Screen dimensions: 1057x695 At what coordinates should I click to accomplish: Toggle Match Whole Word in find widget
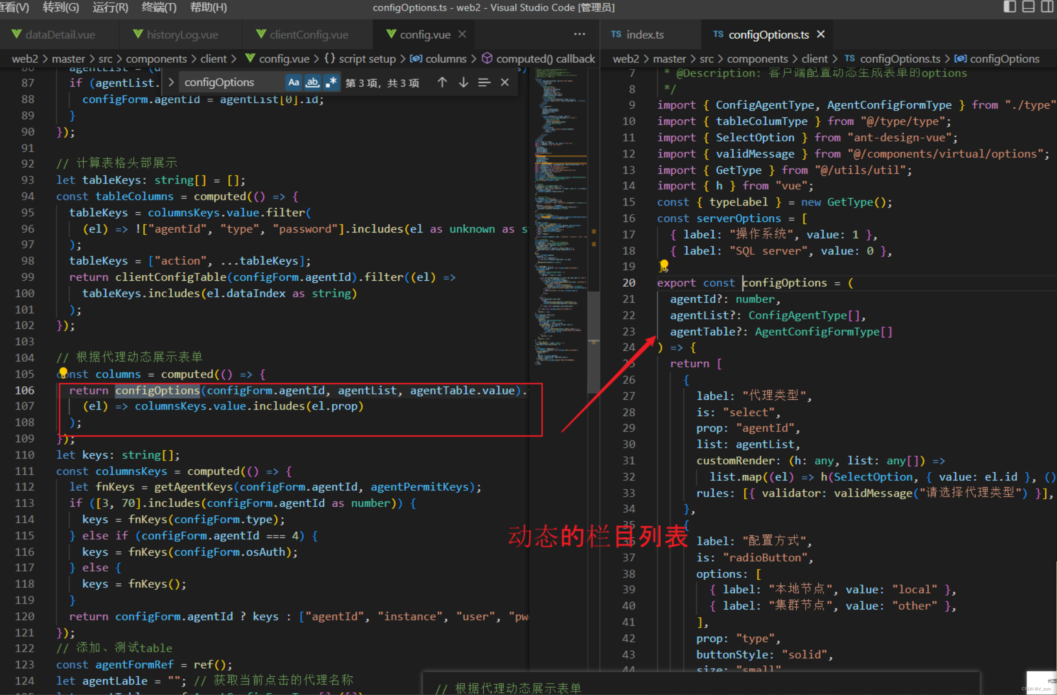click(312, 83)
